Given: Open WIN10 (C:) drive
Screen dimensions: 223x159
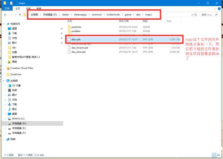Looking at the screenshot, I should pos(18,119).
